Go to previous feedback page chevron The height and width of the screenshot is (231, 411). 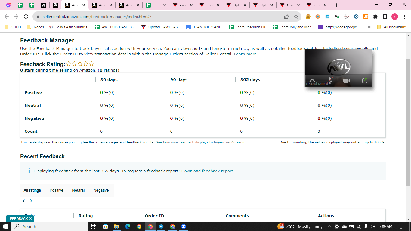[24, 201]
